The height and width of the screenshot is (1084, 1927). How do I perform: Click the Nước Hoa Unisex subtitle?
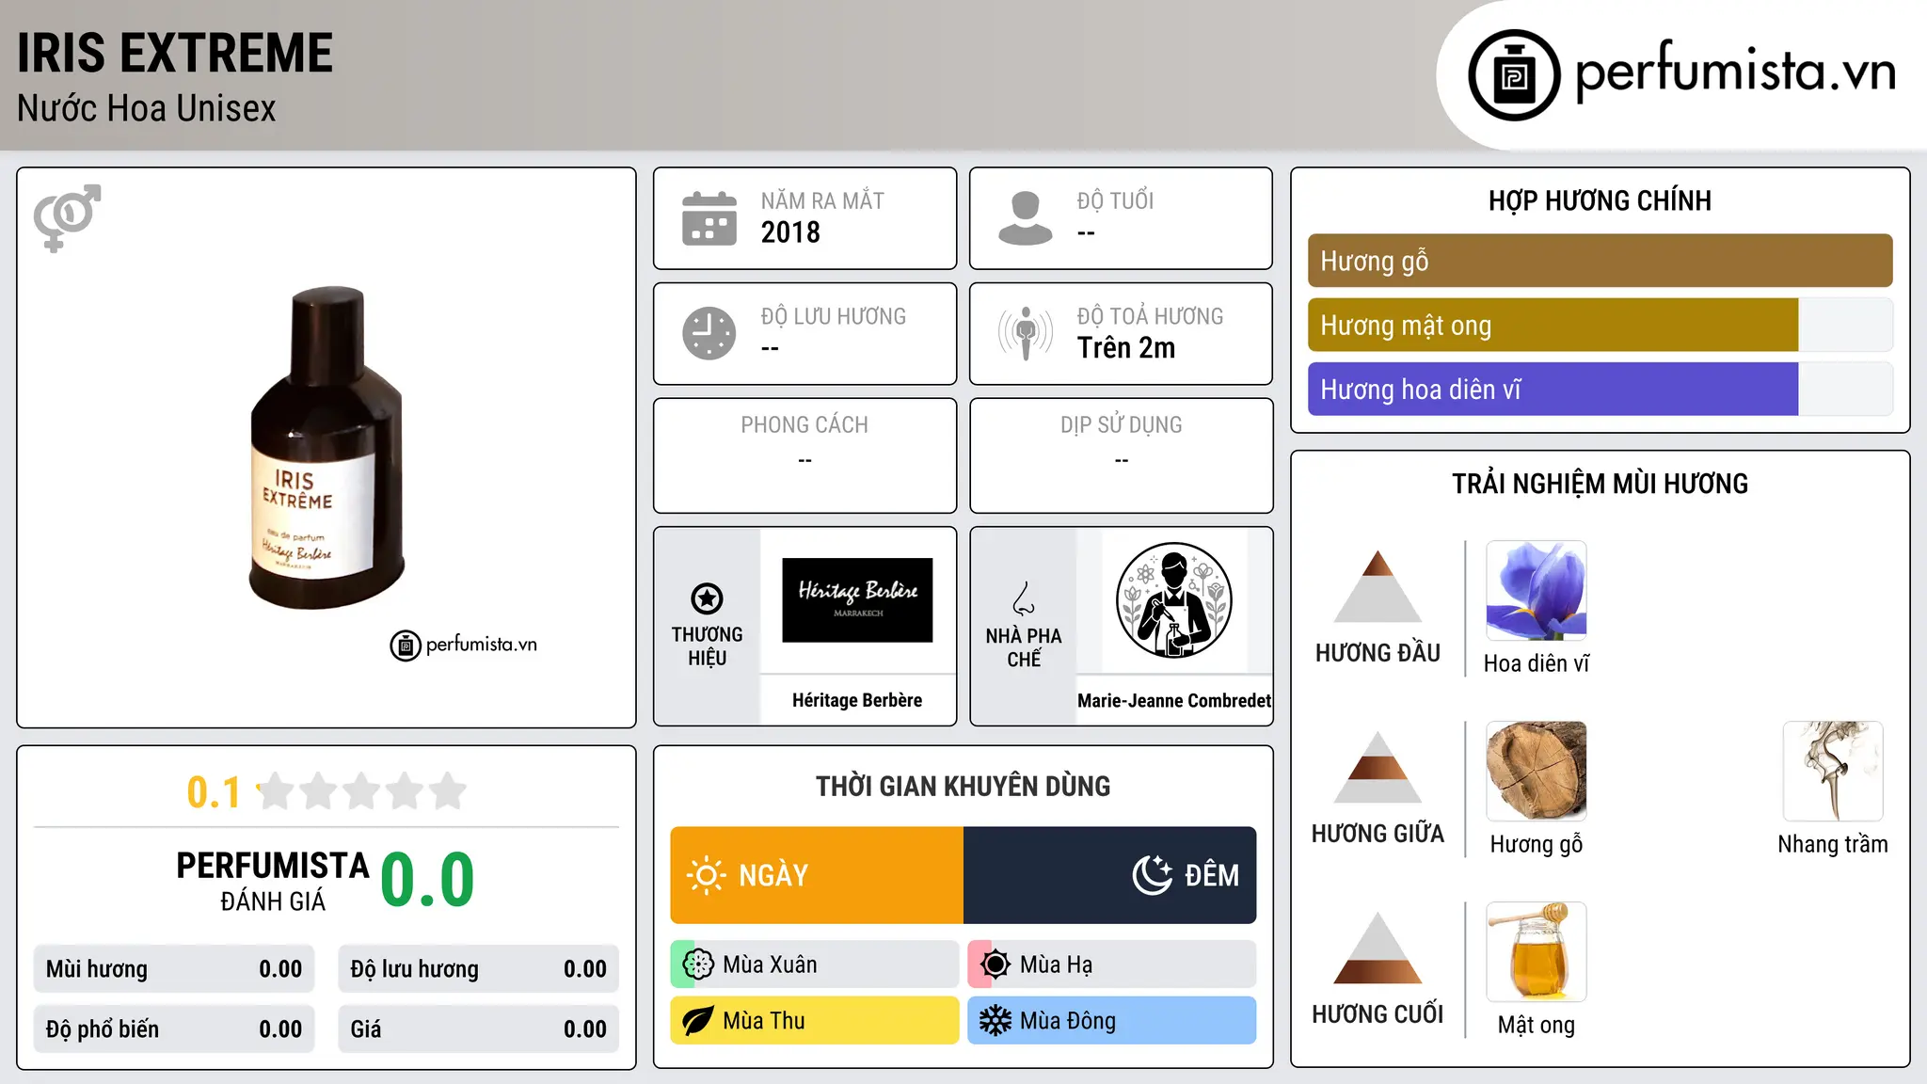point(147,109)
